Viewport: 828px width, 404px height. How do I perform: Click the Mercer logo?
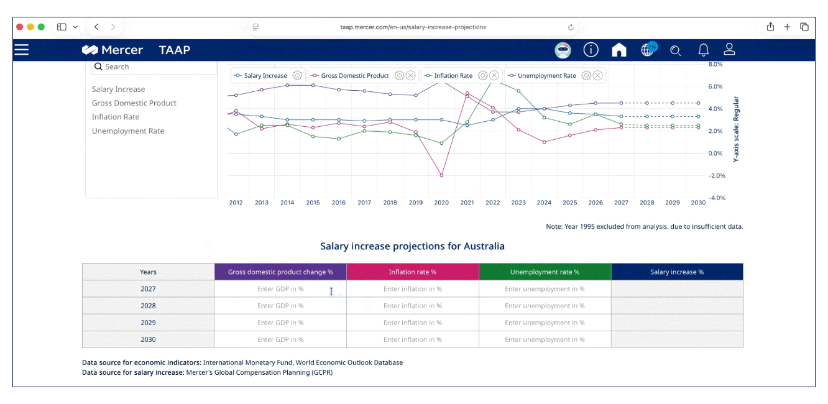click(113, 50)
